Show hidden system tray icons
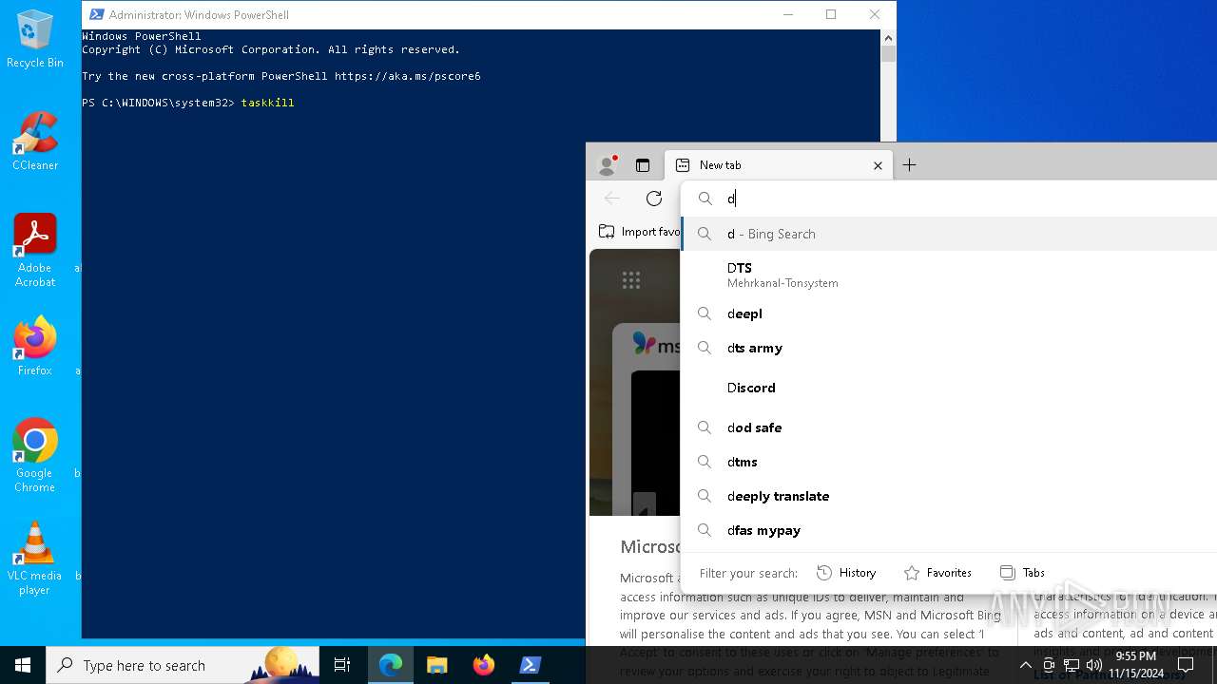Screen dimensions: 1217x684 [x=1025, y=665]
